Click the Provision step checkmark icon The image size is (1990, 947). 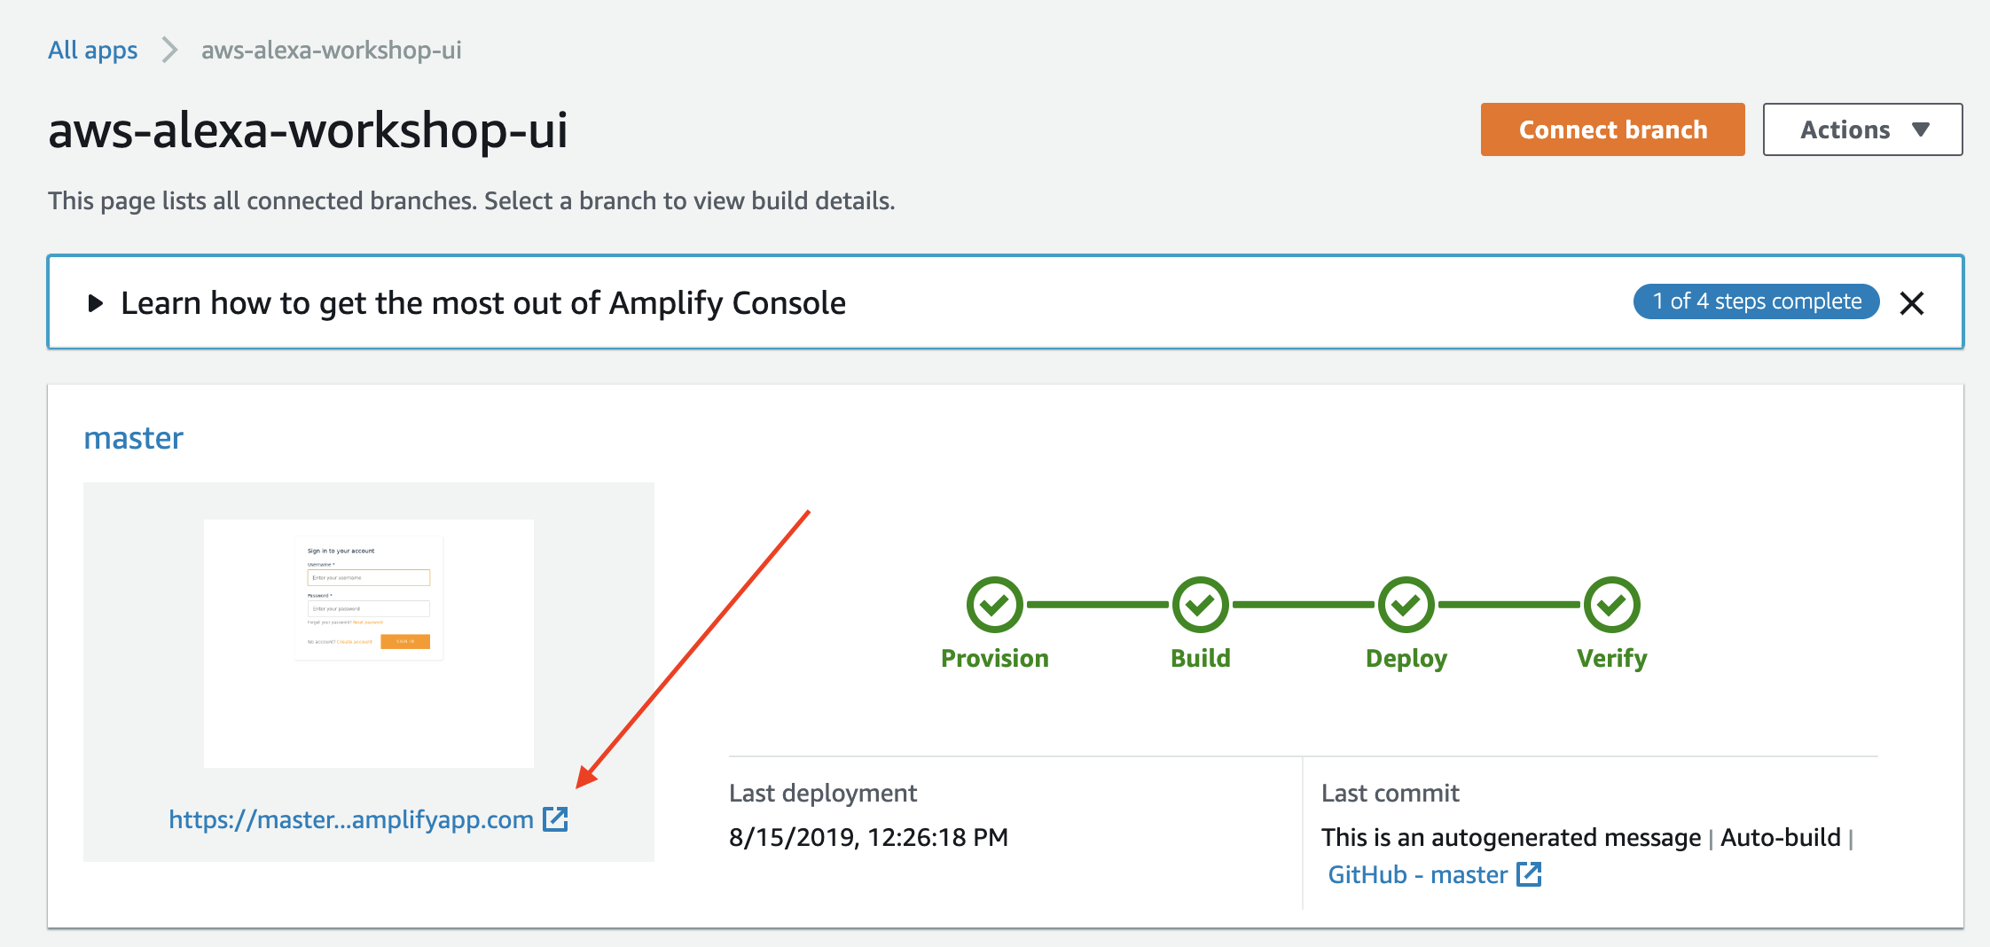994,605
